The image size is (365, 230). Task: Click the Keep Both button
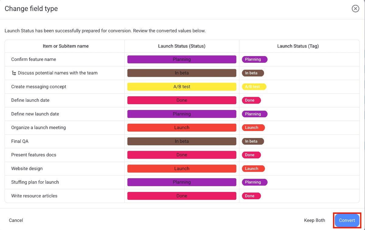(315, 220)
